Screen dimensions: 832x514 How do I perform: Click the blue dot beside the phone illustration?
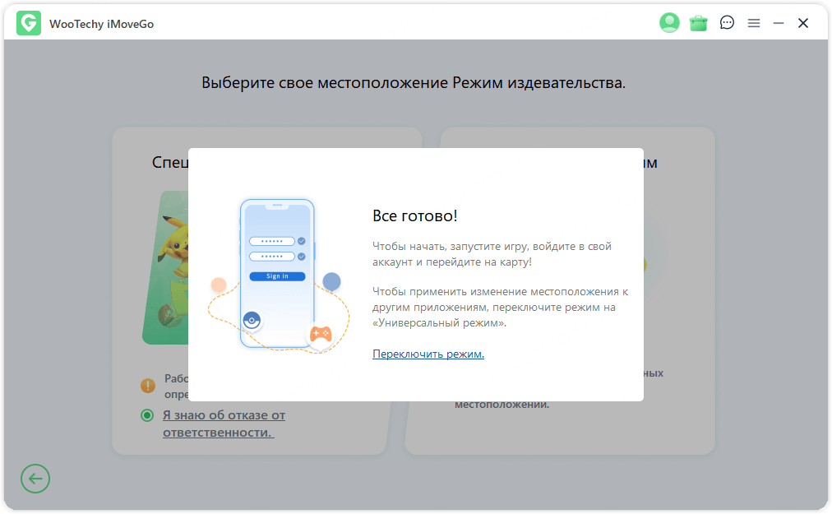coord(331,281)
